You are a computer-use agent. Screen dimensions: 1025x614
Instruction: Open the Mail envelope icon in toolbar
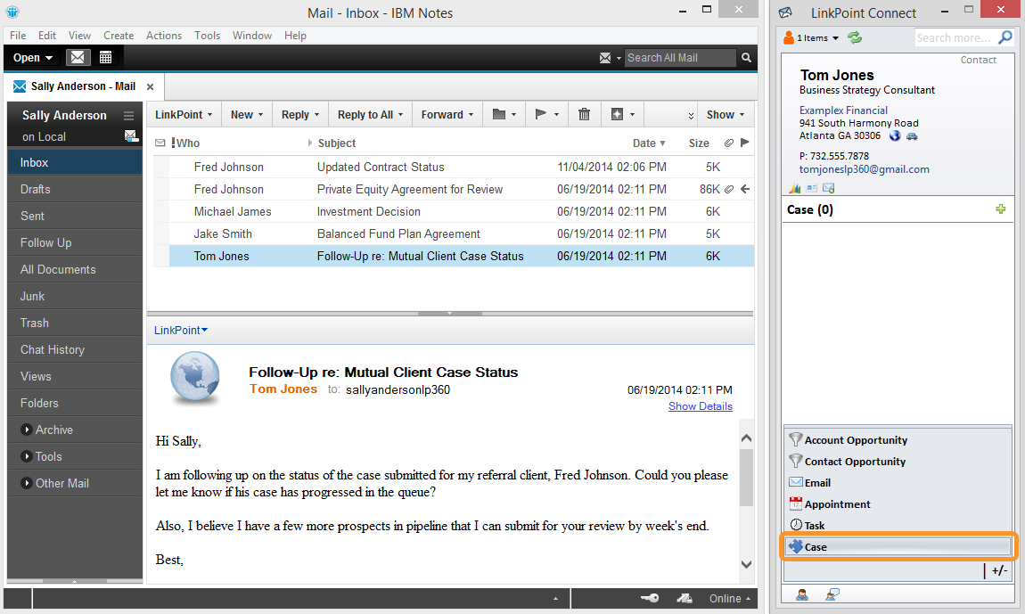78,58
